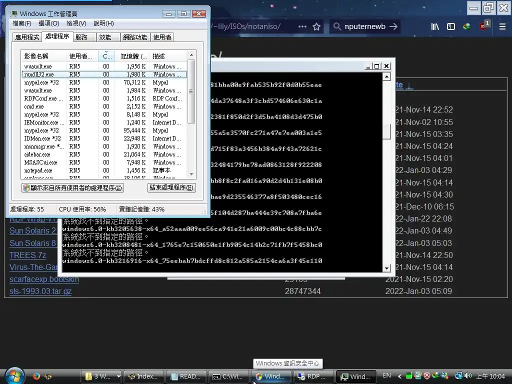
Task: Sort by 記憶體 column header
Action: click(132, 56)
